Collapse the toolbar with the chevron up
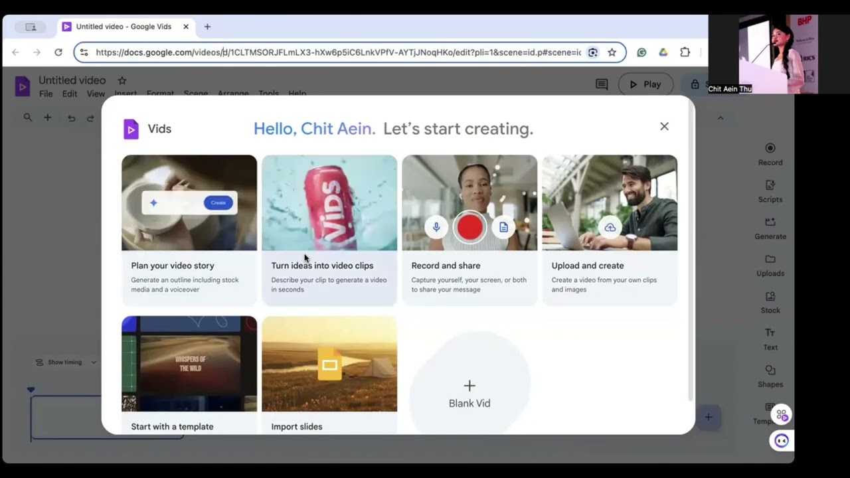The height and width of the screenshot is (478, 850). point(721,118)
